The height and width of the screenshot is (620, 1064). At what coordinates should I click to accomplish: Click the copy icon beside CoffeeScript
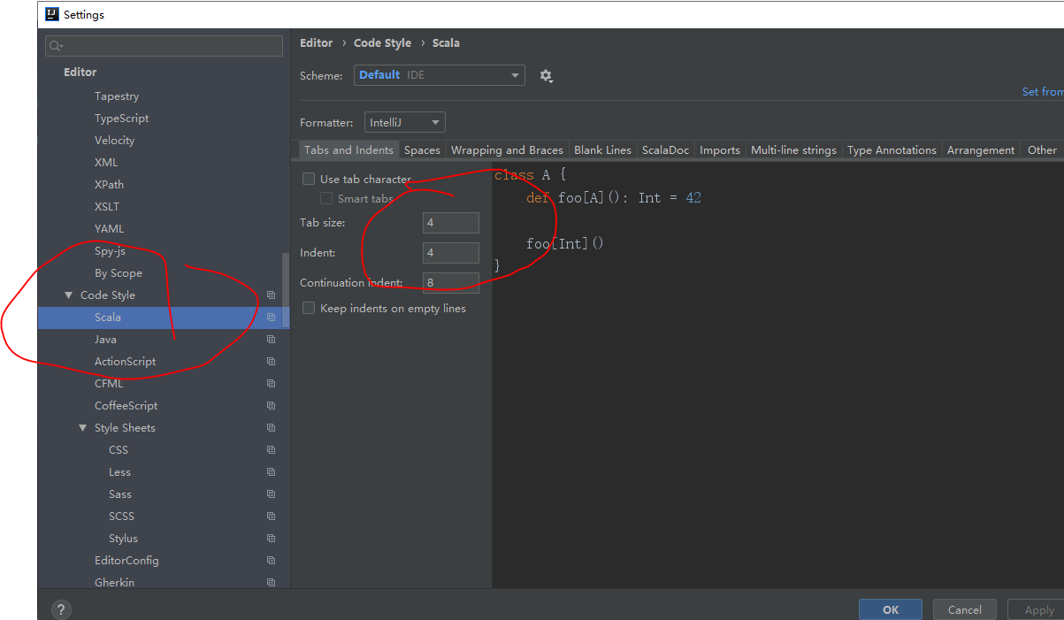(271, 406)
